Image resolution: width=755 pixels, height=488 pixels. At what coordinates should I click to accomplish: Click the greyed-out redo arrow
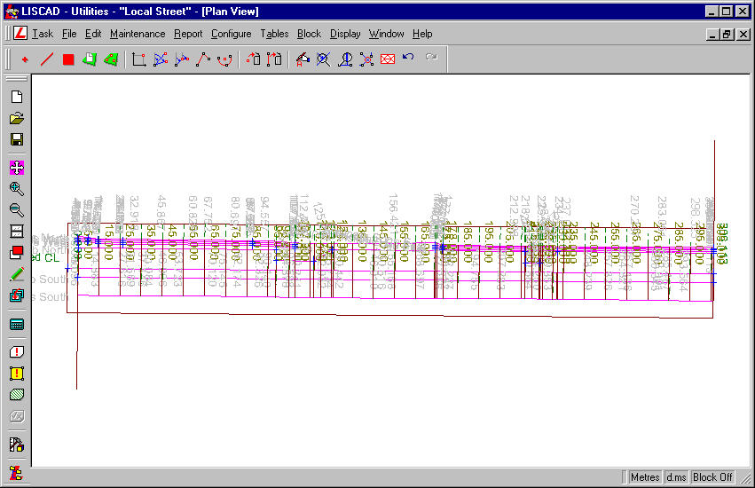tap(431, 58)
